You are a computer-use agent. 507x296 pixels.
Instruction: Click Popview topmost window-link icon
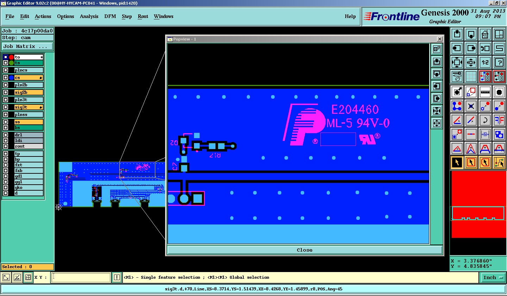[437, 49]
